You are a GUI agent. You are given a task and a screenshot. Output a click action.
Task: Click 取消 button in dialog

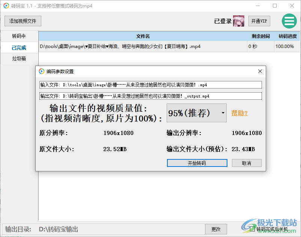pos(247,163)
